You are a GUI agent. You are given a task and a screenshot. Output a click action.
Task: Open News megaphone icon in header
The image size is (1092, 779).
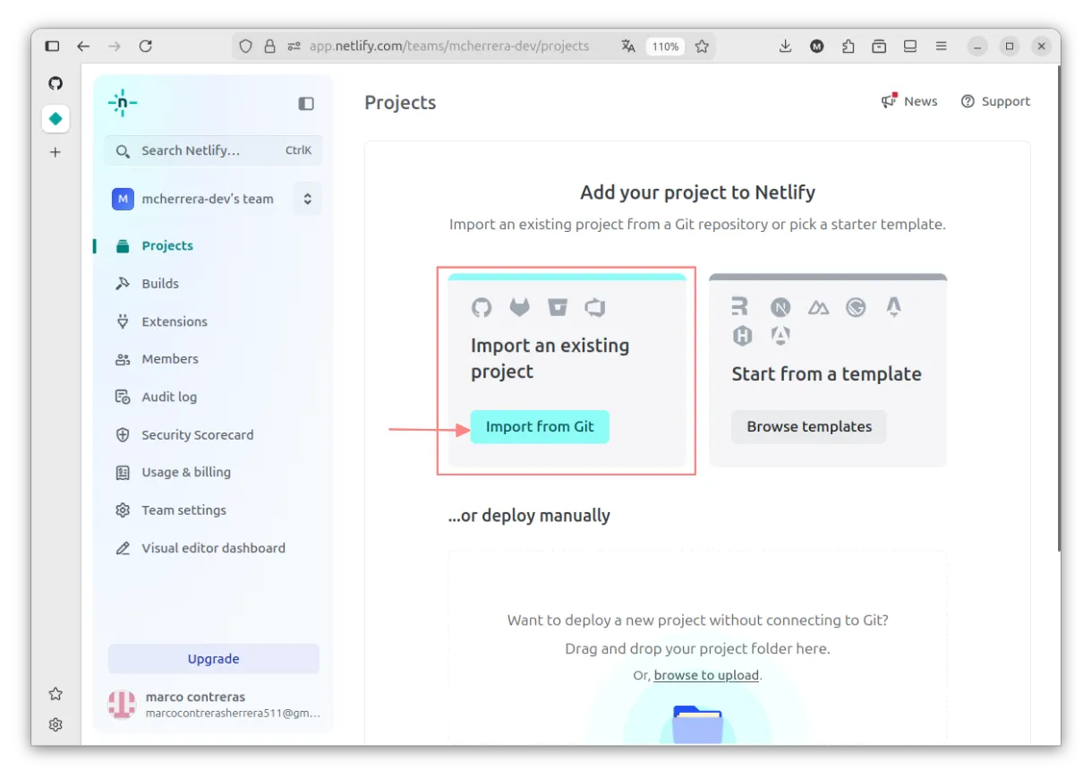889,101
